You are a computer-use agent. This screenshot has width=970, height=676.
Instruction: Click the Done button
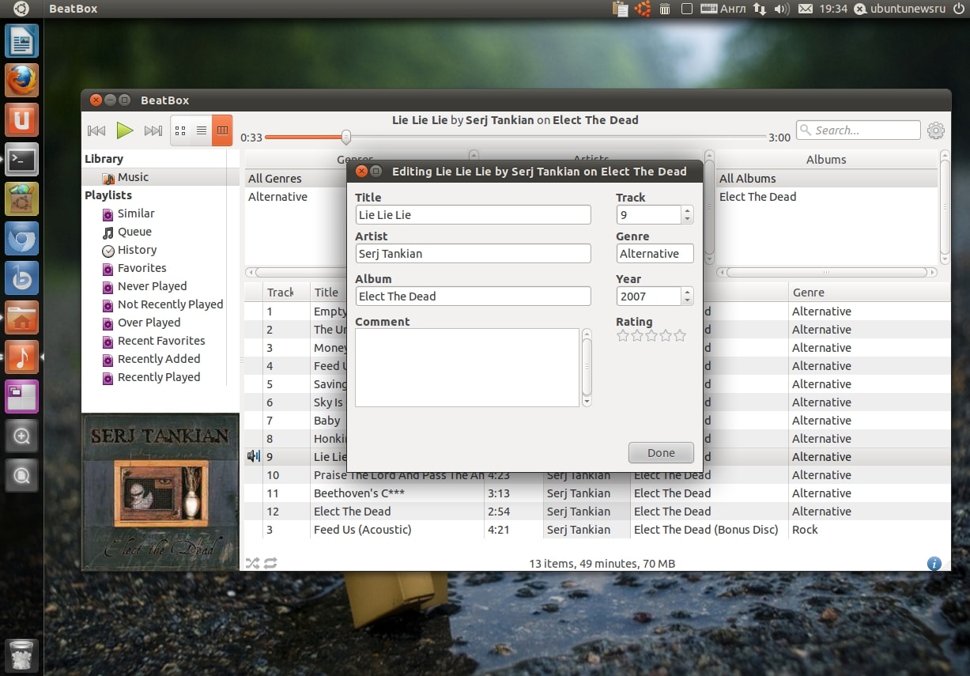pyautogui.click(x=661, y=453)
